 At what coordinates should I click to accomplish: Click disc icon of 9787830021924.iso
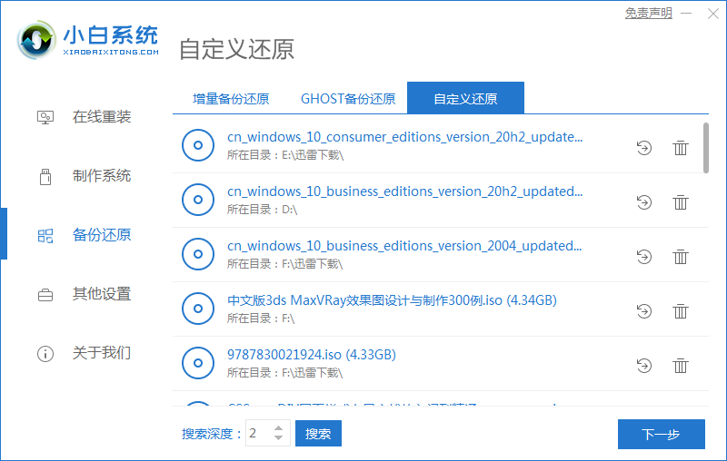pyautogui.click(x=197, y=364)
